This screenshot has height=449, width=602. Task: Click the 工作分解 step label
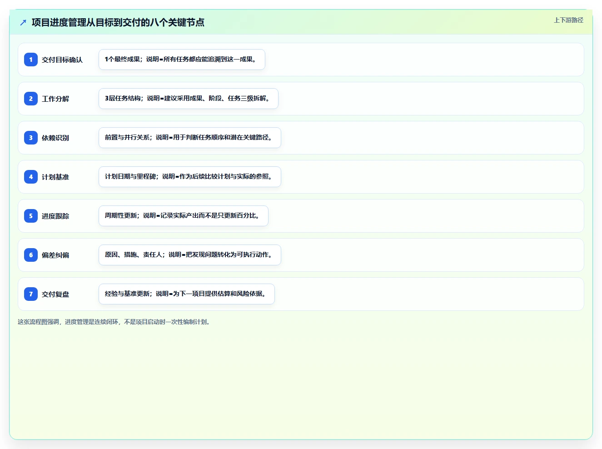click(x=55, y=99)
